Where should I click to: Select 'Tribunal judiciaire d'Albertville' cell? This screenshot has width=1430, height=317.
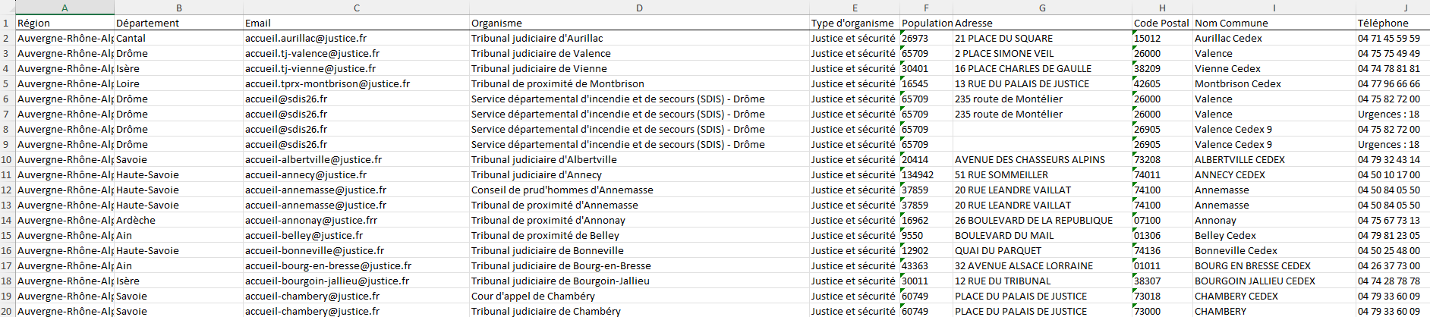point(639,159)
